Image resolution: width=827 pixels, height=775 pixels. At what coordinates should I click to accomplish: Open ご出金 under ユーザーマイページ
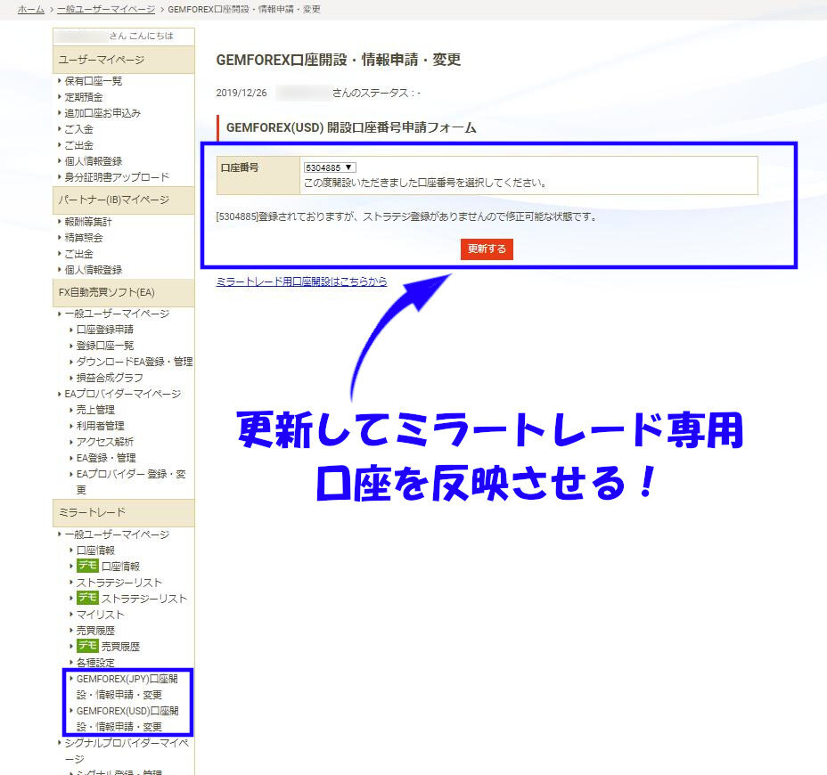point(78,145)
